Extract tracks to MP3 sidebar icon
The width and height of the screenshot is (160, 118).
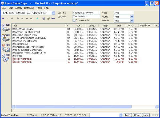[x=6, y=38]
